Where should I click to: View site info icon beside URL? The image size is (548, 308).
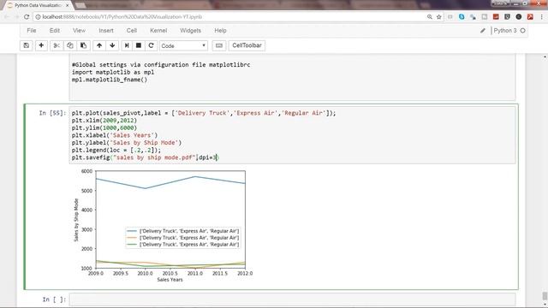pos(38,17)
